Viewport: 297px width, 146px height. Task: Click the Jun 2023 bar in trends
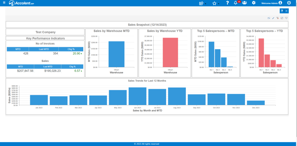137,96
